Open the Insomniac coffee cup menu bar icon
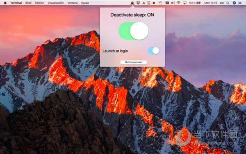The height and width of the screenshot is (154, 246). click(x=132, y=3)
